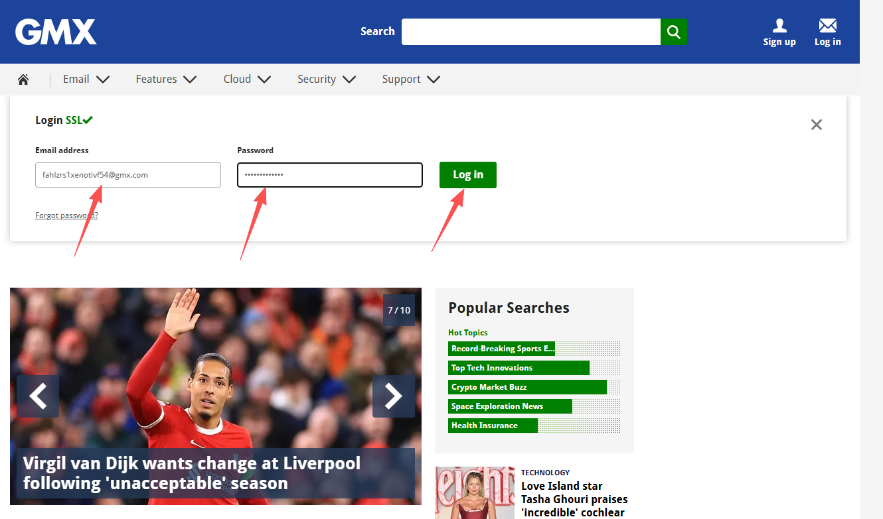Focus the Email address field
Screen dimensions: 883x519
128,175
